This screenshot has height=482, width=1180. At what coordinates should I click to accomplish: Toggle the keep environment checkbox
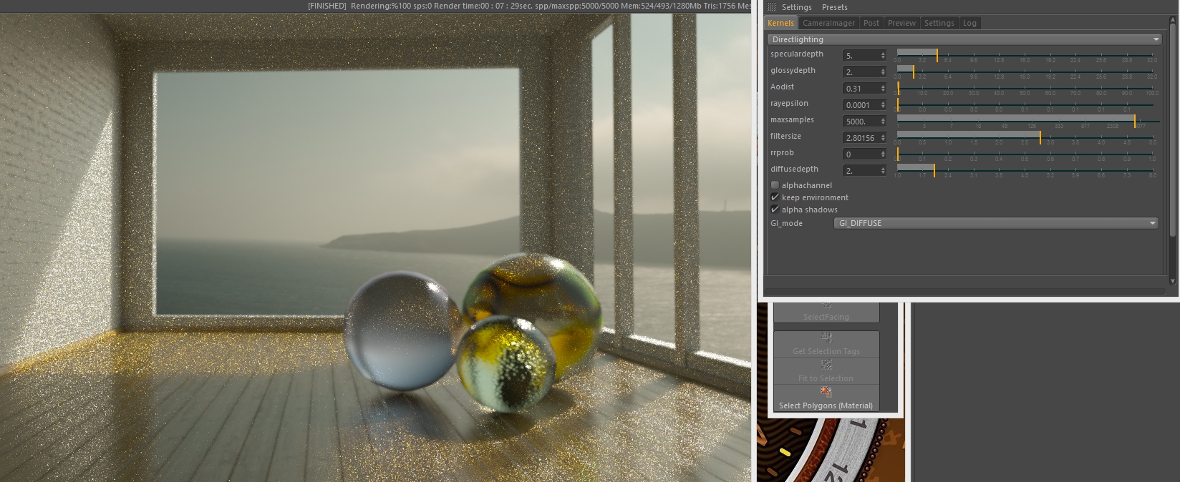(x=775, y=197)
